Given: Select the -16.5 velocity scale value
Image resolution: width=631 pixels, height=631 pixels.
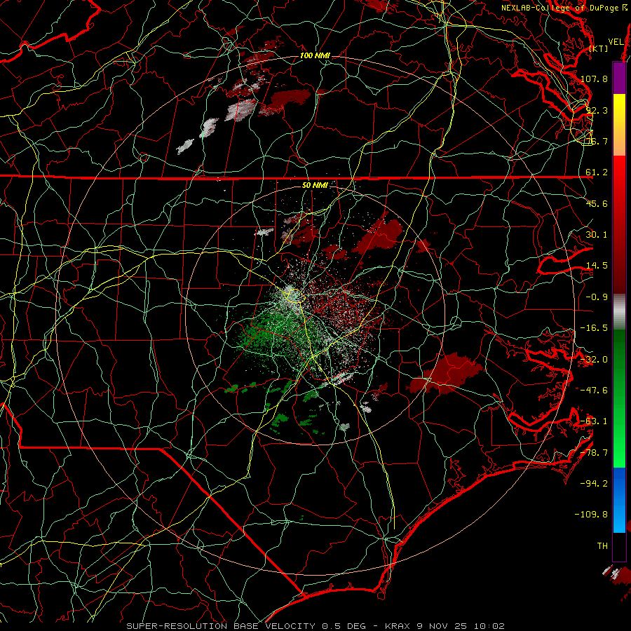Looking at the screenshot, I should [x=594, y=328].
